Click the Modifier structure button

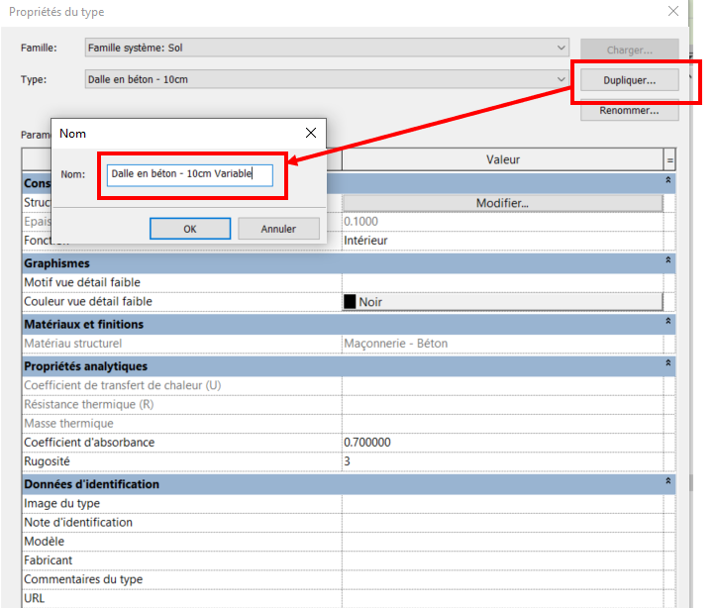coord(502,203)
